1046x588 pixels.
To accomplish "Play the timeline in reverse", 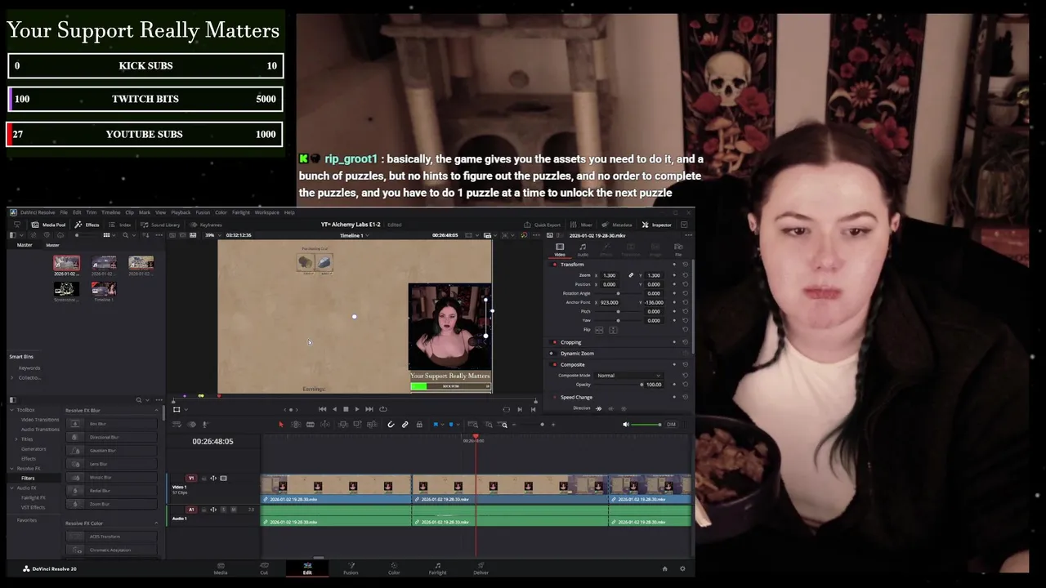I will click(x=334, y=409).
